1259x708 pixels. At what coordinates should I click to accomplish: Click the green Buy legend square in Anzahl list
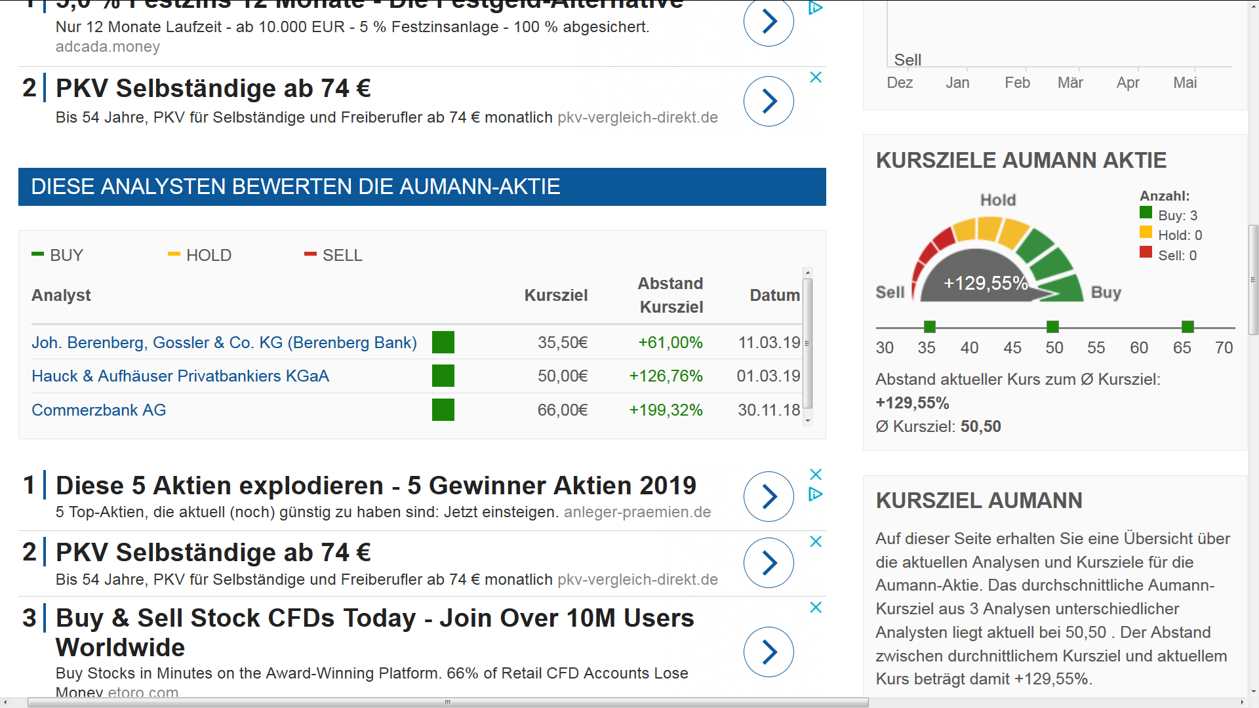coord(1146,212)
